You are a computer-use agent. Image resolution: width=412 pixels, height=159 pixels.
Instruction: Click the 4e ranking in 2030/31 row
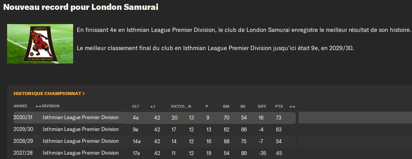pyautogui.click(x=136, y=118)
